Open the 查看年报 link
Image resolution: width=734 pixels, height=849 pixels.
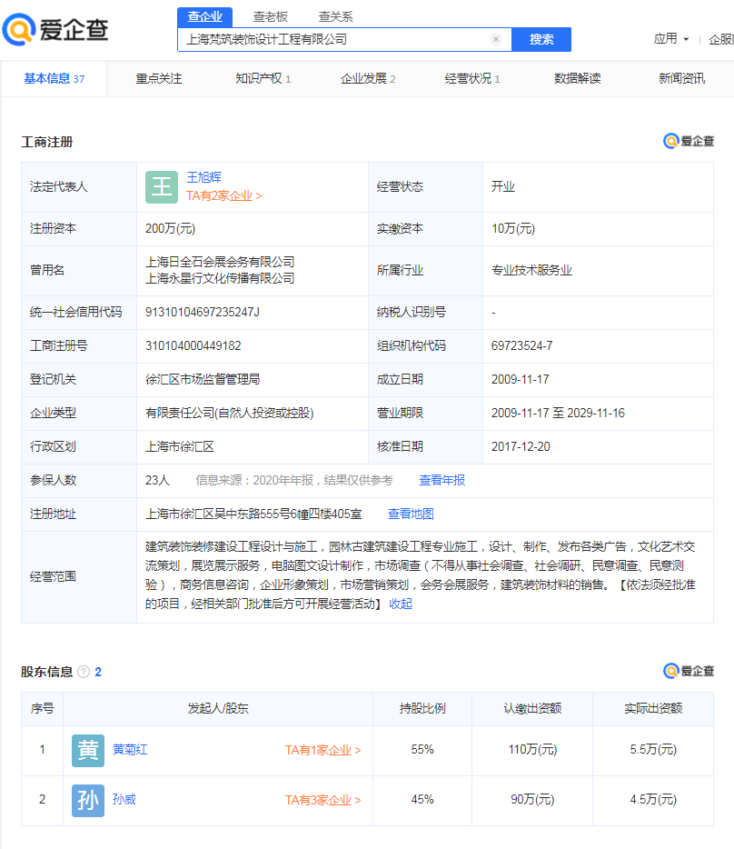click(x=441, y=480)
